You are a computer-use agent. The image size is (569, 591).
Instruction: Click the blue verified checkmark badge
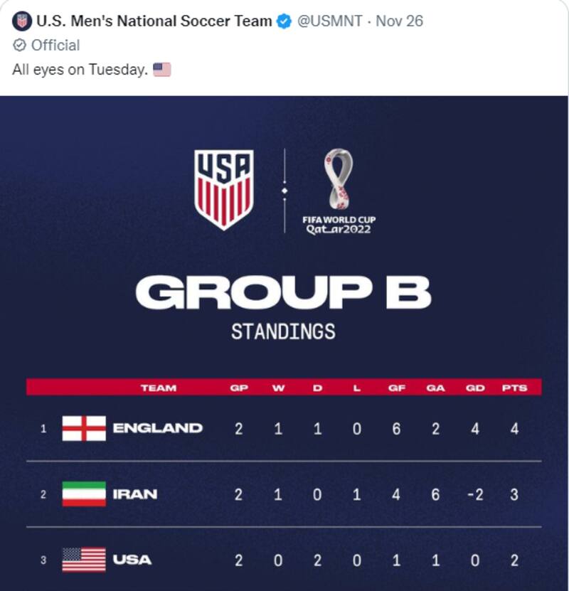[284, 21]
